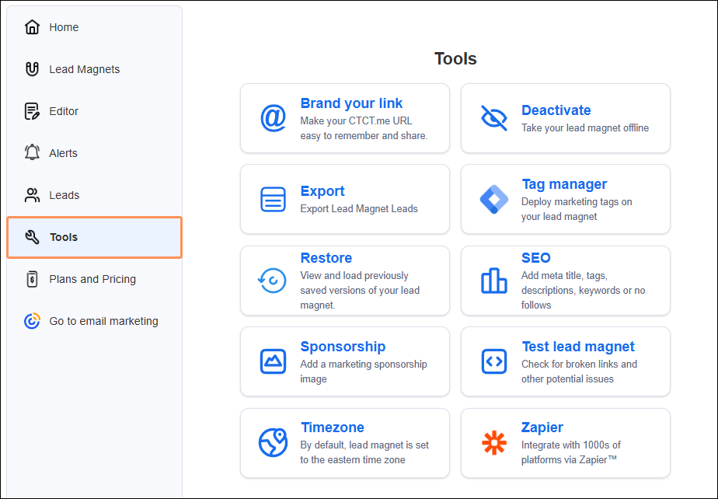
Task: Open Plans and Pricing page
Action: coord(92,279)
